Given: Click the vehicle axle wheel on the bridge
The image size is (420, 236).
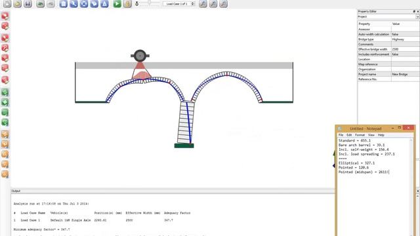Looking at the screenshot, I should tap(140, 56).
